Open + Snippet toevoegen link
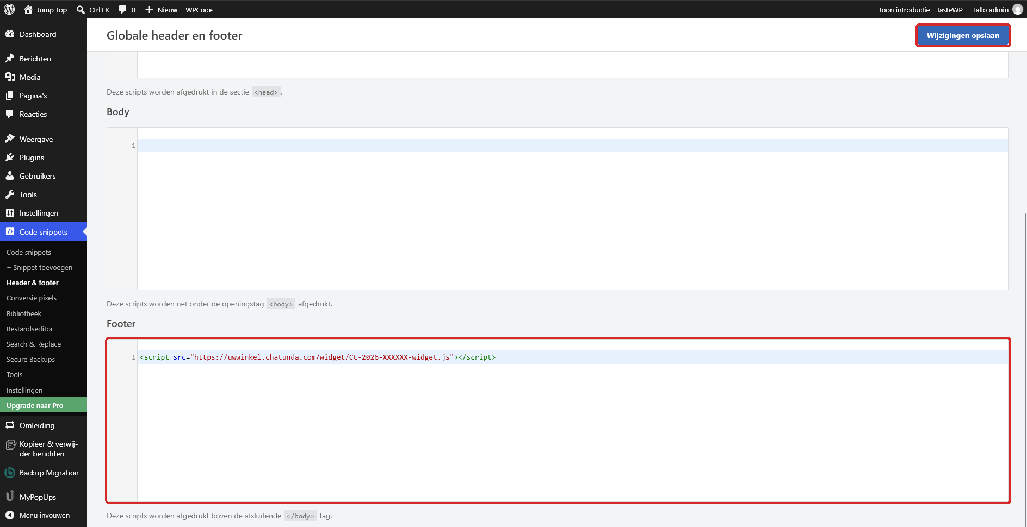 [x=39, y=267]
